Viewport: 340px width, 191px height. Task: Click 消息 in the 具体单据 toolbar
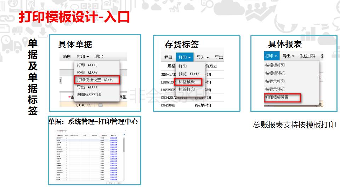(x=67, y=57)
